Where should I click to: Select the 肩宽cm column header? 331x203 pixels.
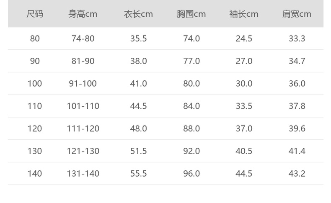pyautogui.click(x=297, y=14)
